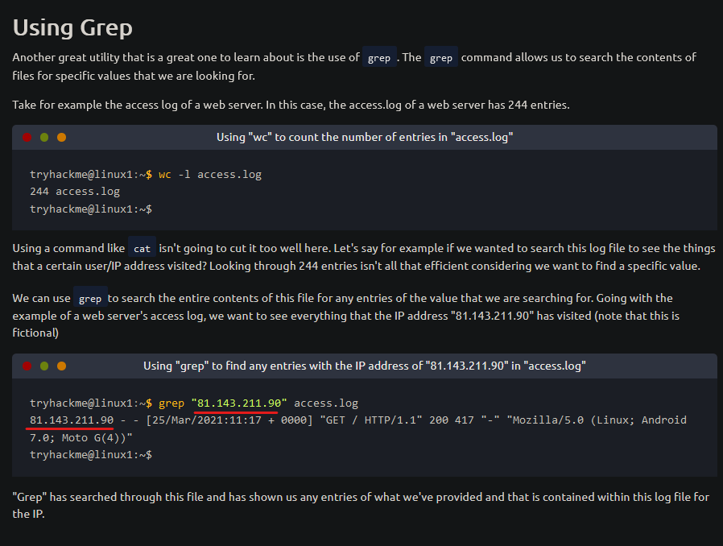Click the '7.0; Moto G(4))"' output line
The image size is (723, 546).
point(81,437)
